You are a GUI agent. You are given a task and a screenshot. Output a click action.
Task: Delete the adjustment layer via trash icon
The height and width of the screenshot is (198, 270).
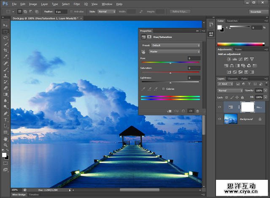tap(197, 111)
